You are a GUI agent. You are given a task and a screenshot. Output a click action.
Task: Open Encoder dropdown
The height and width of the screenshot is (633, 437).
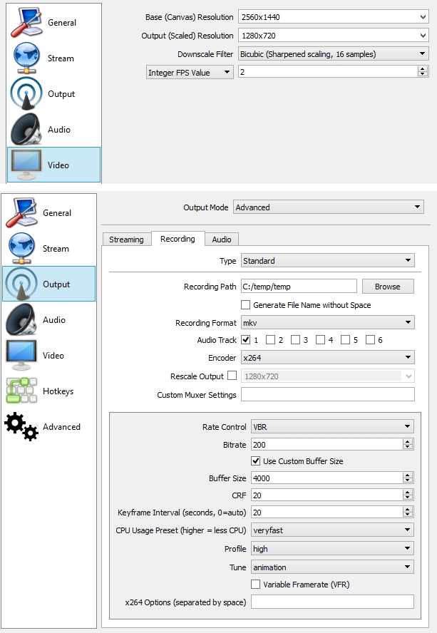pos(327,357)
